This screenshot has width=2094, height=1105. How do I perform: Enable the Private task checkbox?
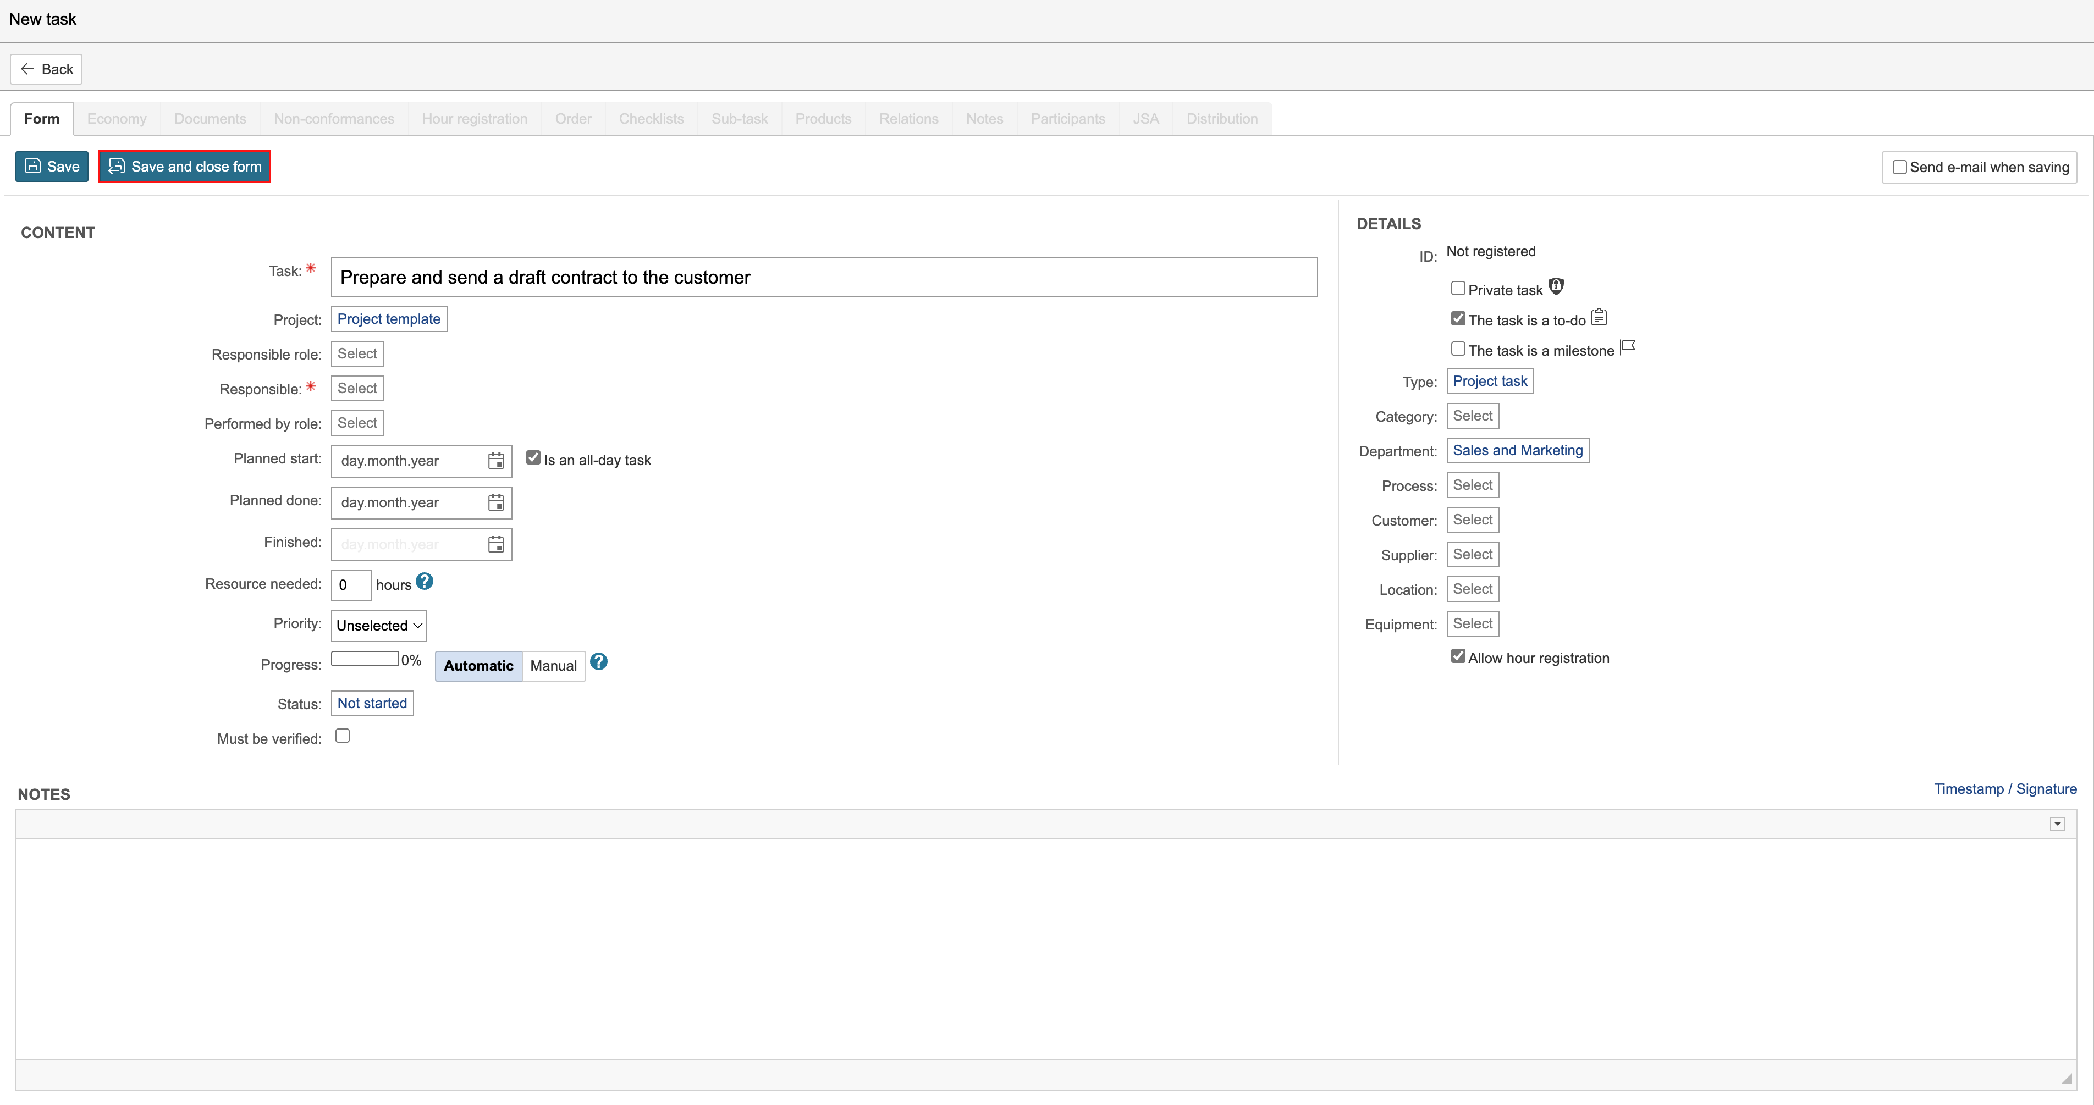1458,289
